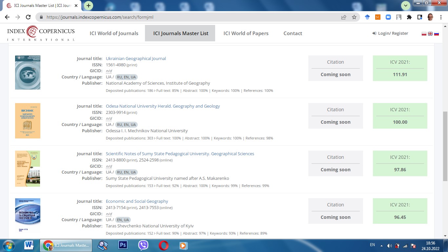Screen dimensions: 448x252
Task: Switch site language with the Polish flag
Action: pos(424,33)
